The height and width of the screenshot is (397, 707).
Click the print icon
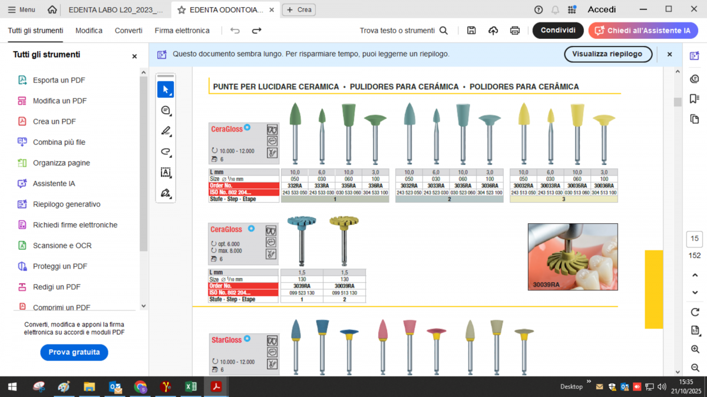515,31
